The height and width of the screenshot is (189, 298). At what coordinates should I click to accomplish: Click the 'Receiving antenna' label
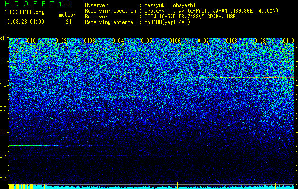coord(109,22)
